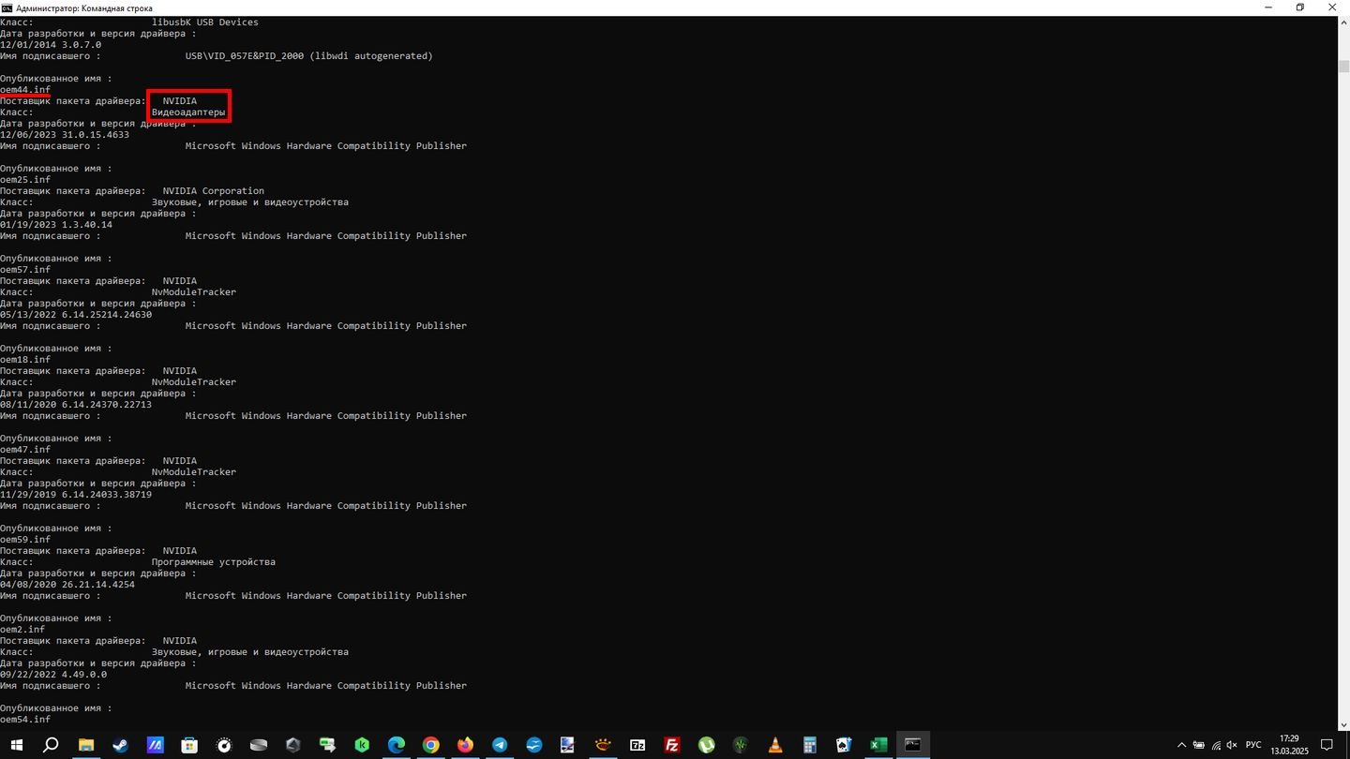Screen dimensions: 1350x759
Task: Open File Explorer from taskbar
Action: [x=86, y=745]
